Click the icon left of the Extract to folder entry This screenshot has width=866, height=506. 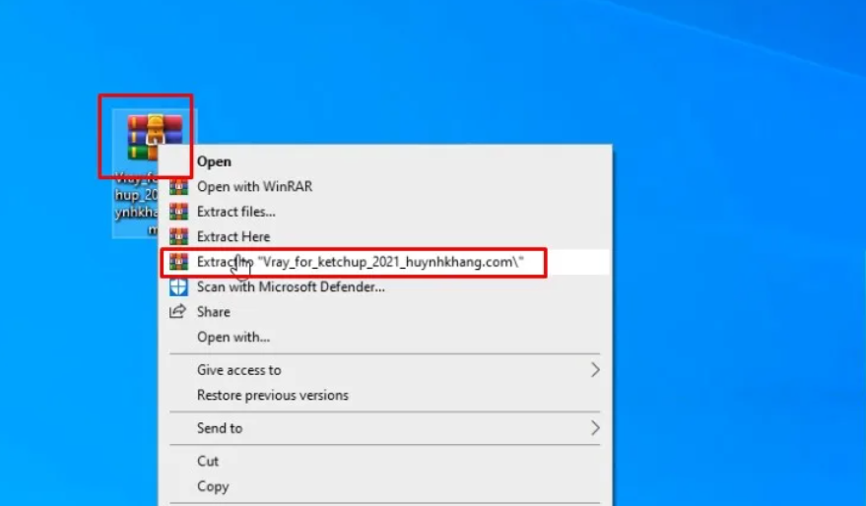pyautogui.click(x=178, y=262)
